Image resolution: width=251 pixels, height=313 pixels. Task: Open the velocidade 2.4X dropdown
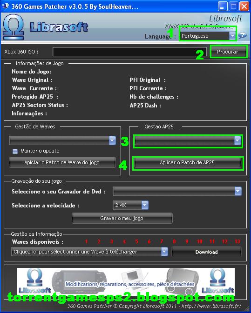pos(131,205)
